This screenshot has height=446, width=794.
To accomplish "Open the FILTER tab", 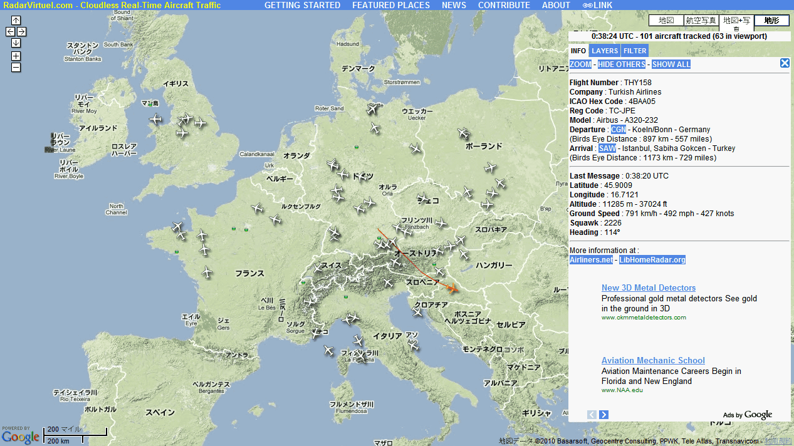I will tap(635, 51).
